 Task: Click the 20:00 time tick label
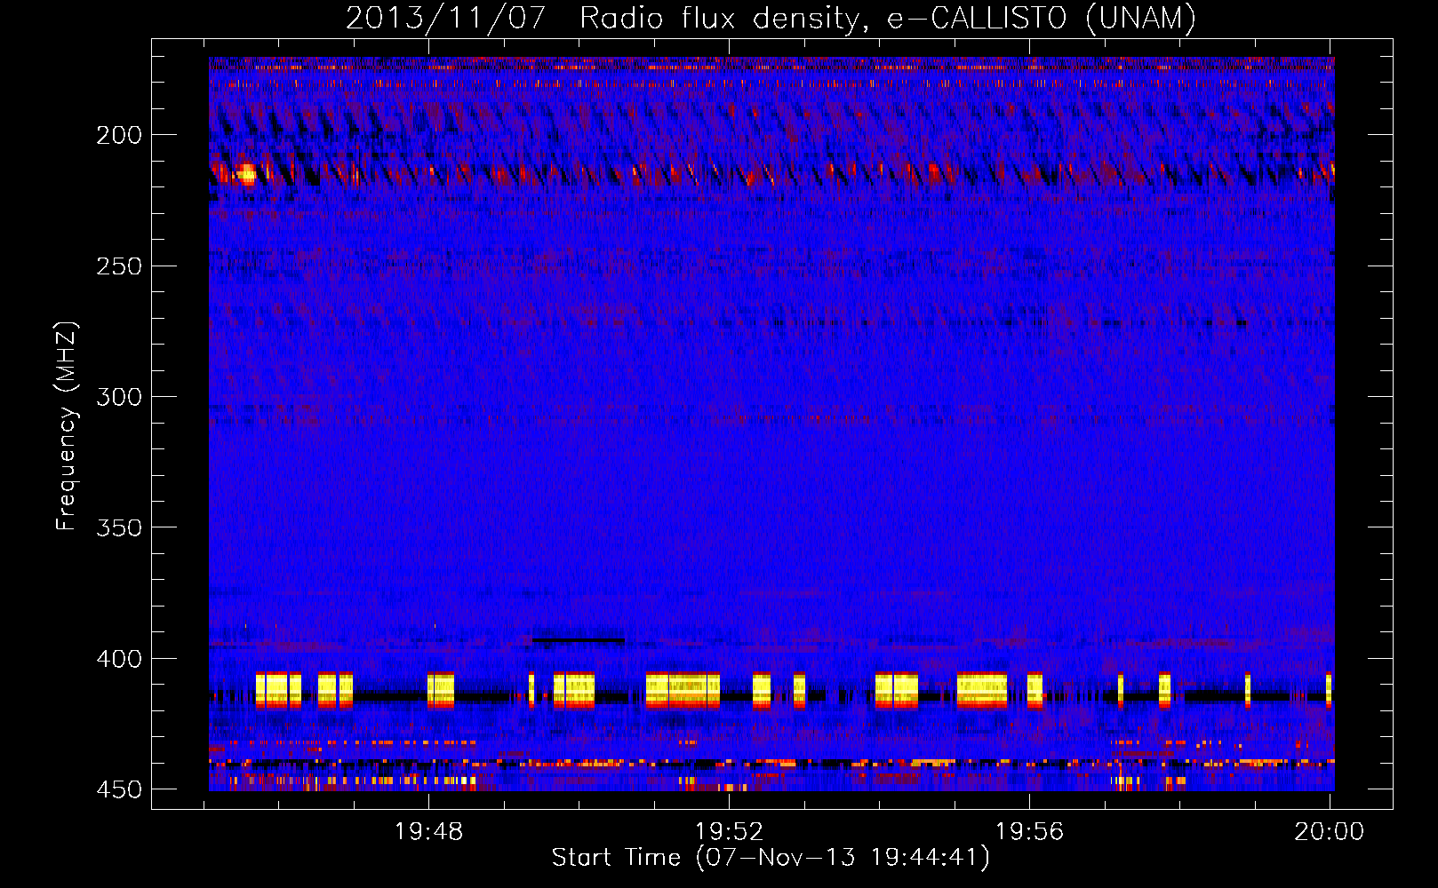tap(1329, 832)
